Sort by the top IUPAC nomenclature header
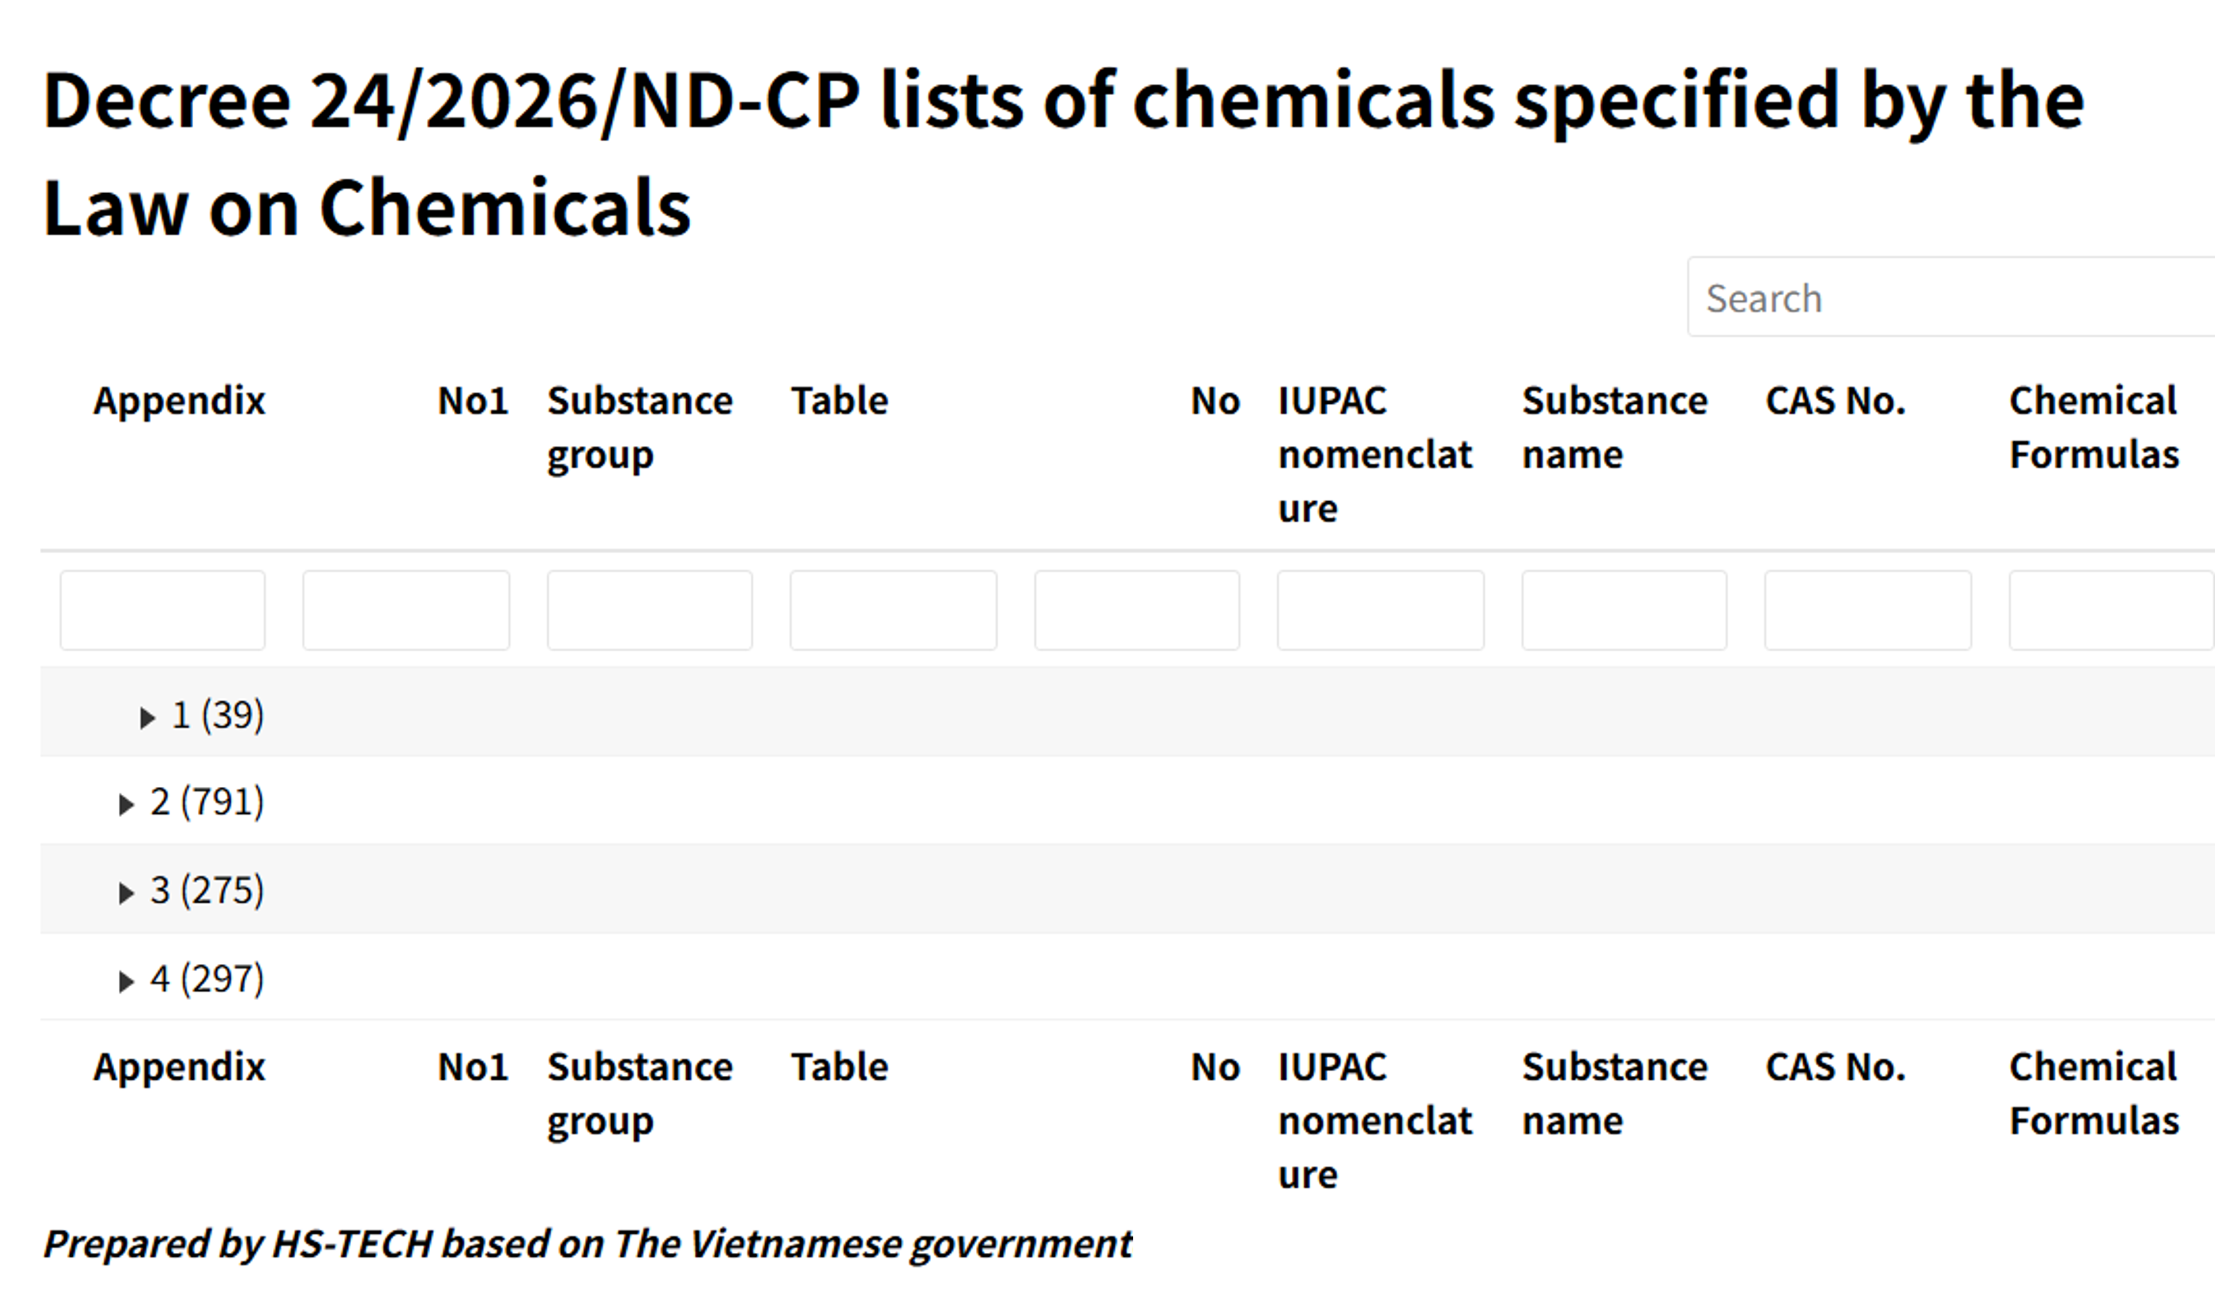Viewport: 2215px width, 1292px height. pos(1374,454)
